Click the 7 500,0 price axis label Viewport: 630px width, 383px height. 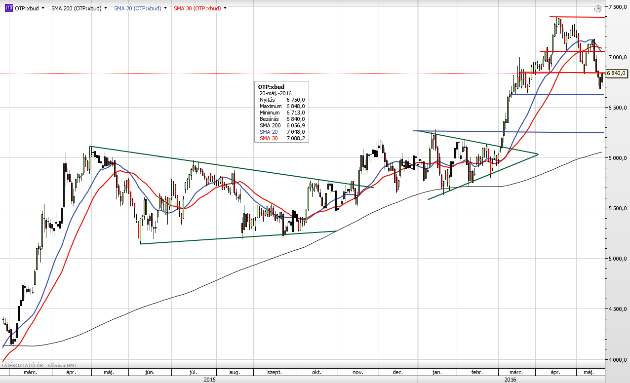point(618,7)
